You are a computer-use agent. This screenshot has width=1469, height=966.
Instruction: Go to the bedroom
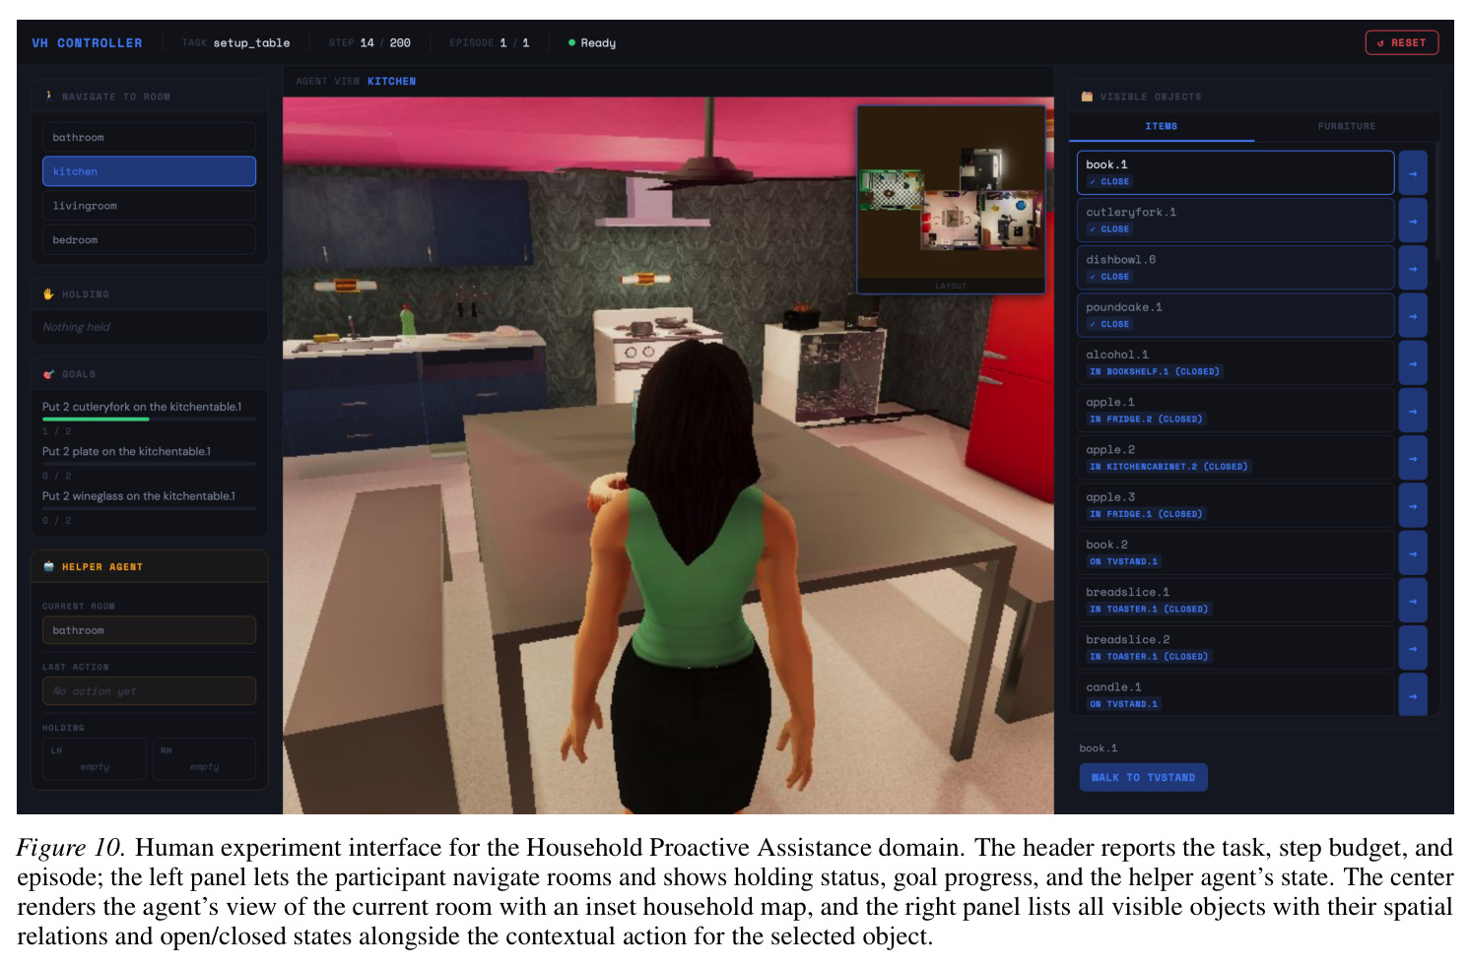[x=149, y=240]
